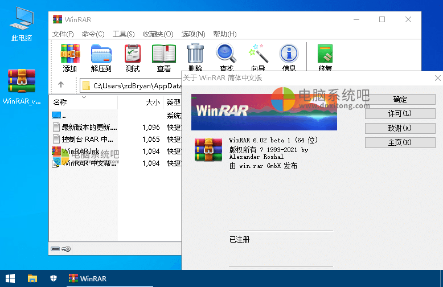Go up one folder with the arrow

coord(61,84)
